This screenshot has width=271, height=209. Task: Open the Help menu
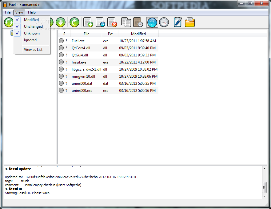click(32, 12)
